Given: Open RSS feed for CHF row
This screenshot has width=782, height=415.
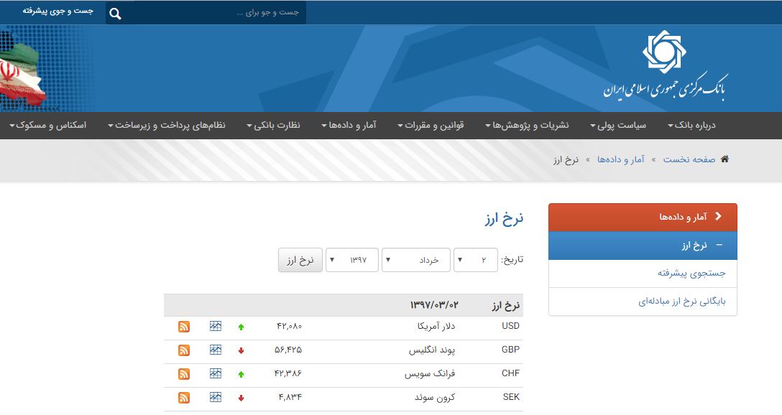Looking at the screenshot, I should point(184,373).
